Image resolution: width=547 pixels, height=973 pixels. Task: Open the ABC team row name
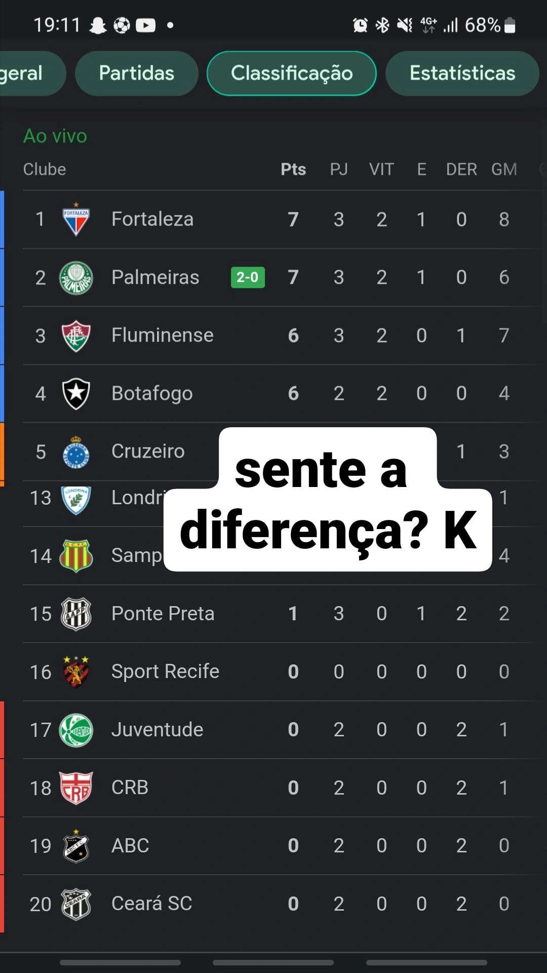click(x=130, y=846)
